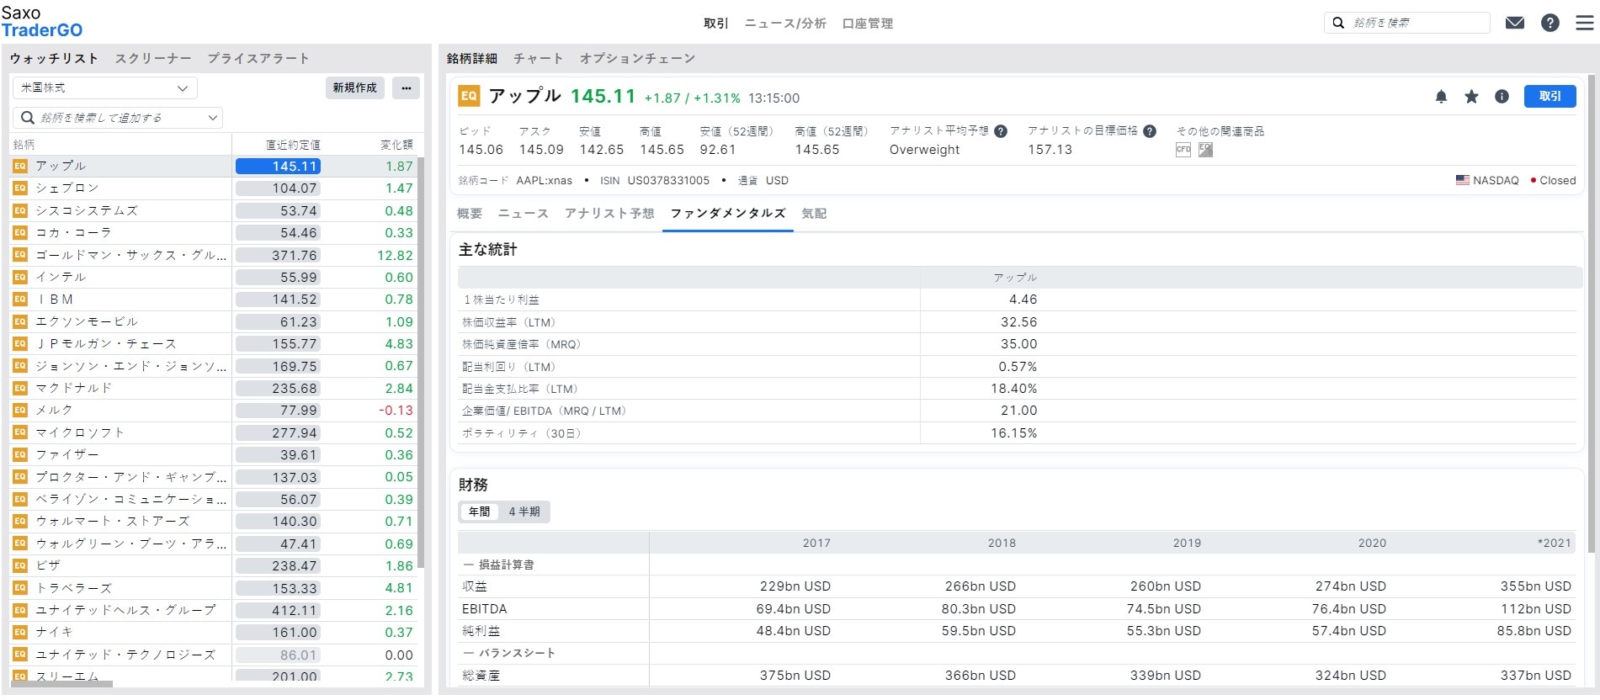Select the メルク watchlist row
The width and height of the screenshot is (1600, 700).
pyautogui.click(x=213, y=411)
